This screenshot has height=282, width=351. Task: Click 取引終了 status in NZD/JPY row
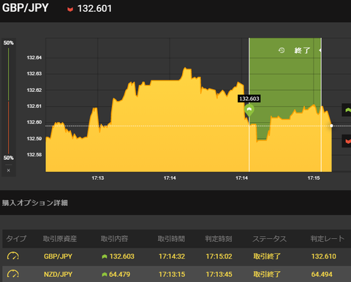tap(267, 275)
